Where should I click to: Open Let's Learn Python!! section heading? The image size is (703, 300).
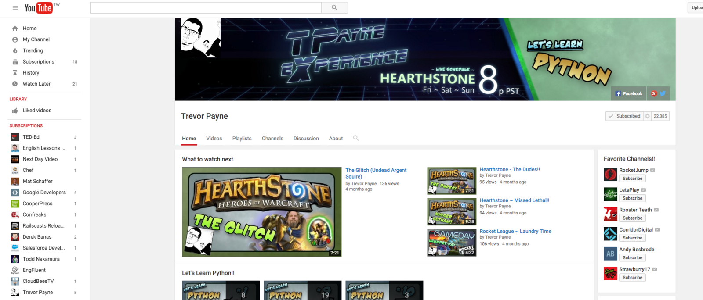[x=208, y=273]
